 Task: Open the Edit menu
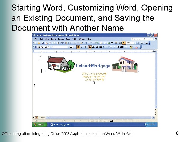[41, 39]
